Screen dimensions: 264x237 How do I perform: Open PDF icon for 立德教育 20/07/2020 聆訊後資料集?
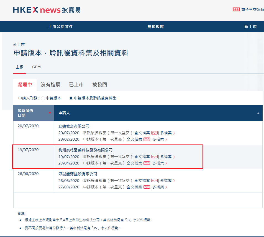(x=154, y=133)
